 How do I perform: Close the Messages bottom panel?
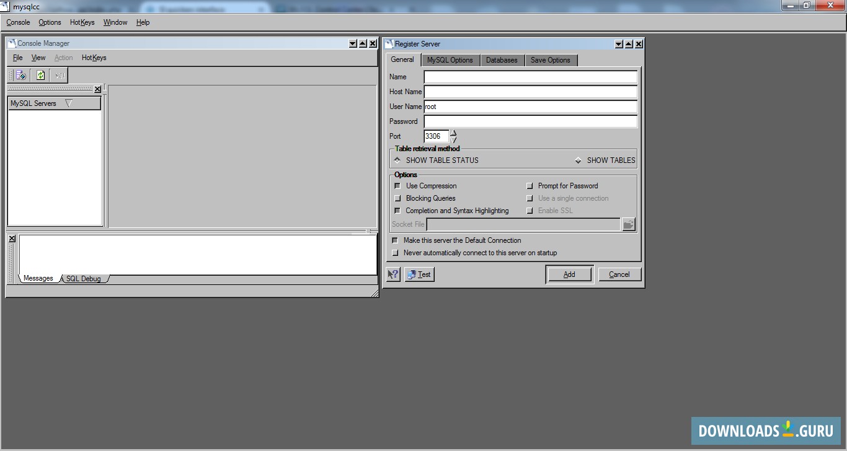coord(12,239)
